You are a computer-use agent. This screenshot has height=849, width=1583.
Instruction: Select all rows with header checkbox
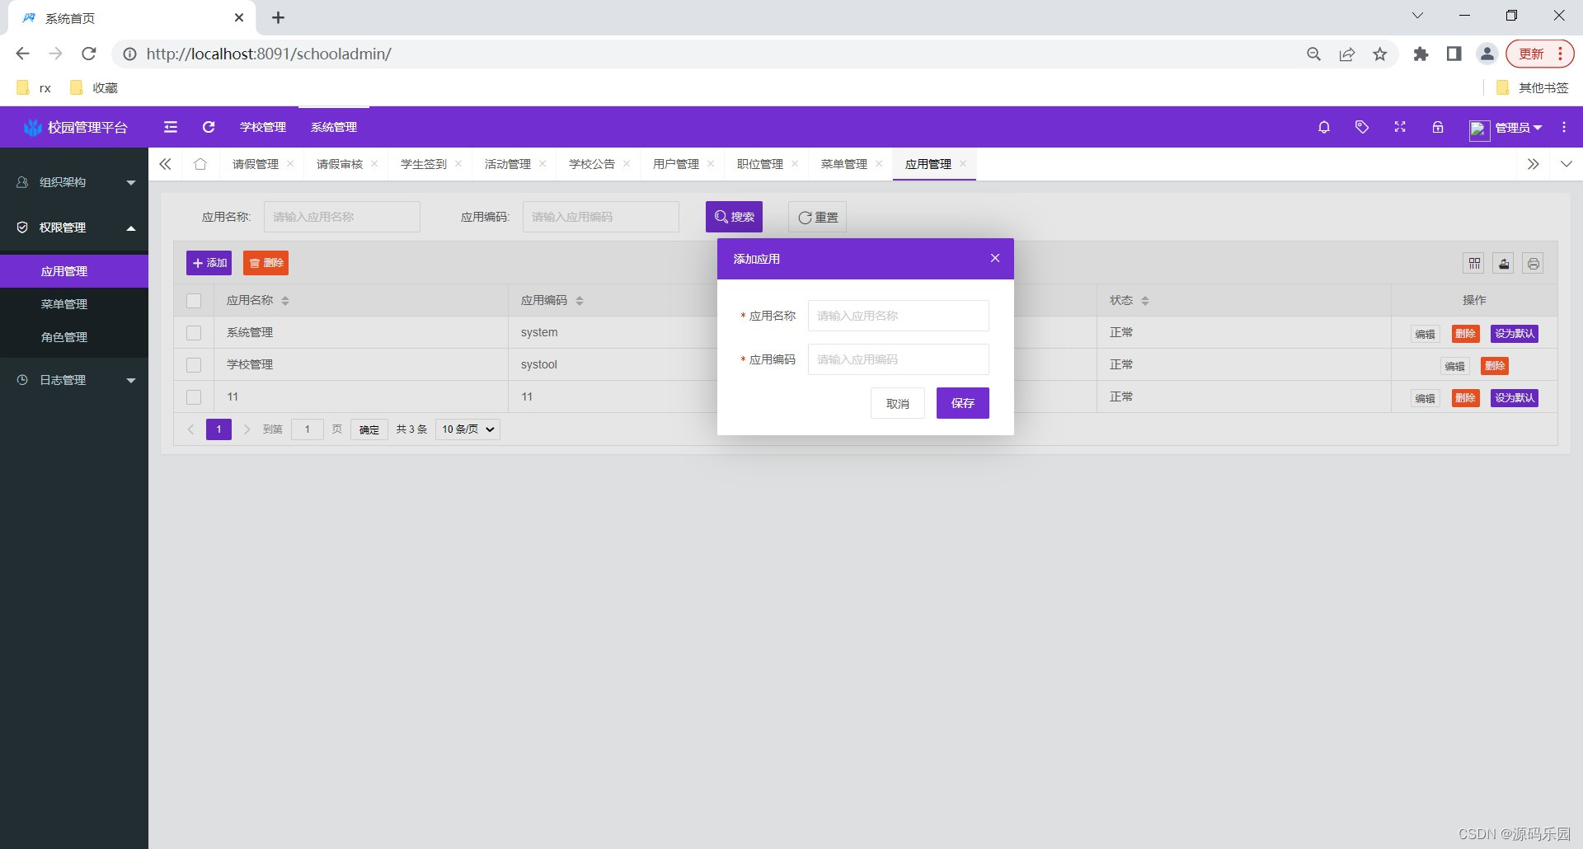[x=194, y=300]
